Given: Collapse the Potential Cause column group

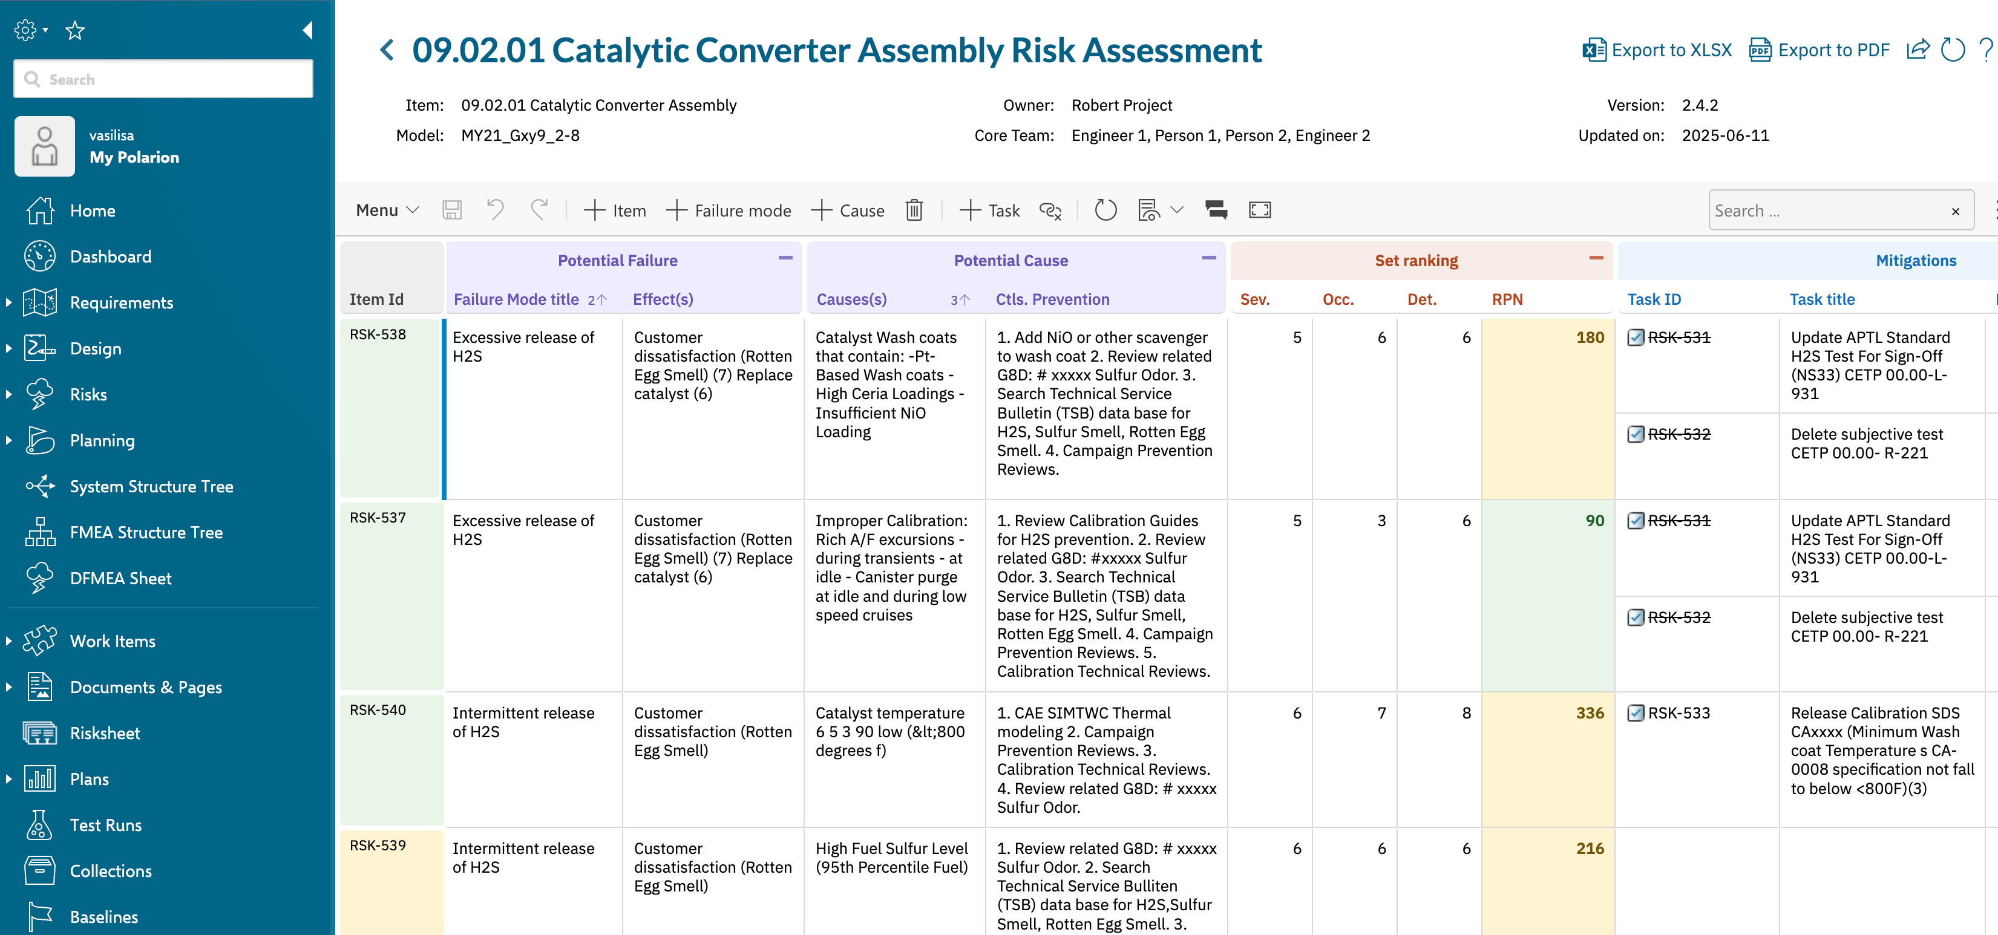Looking at the screenshot, I should (1208, 258).
